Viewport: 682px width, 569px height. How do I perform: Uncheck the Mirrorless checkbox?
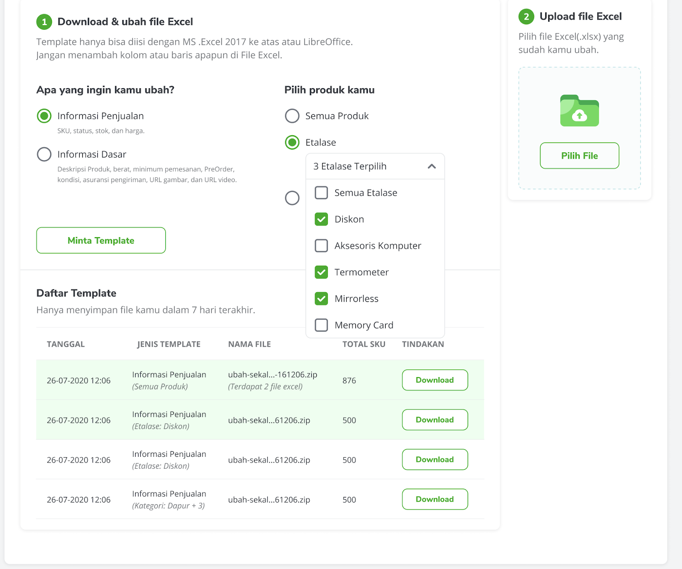coord(321,299)
